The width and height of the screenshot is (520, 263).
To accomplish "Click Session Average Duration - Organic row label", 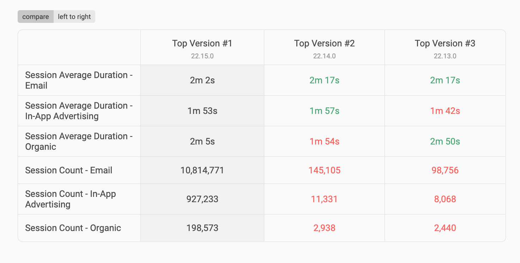I will 79,141.
